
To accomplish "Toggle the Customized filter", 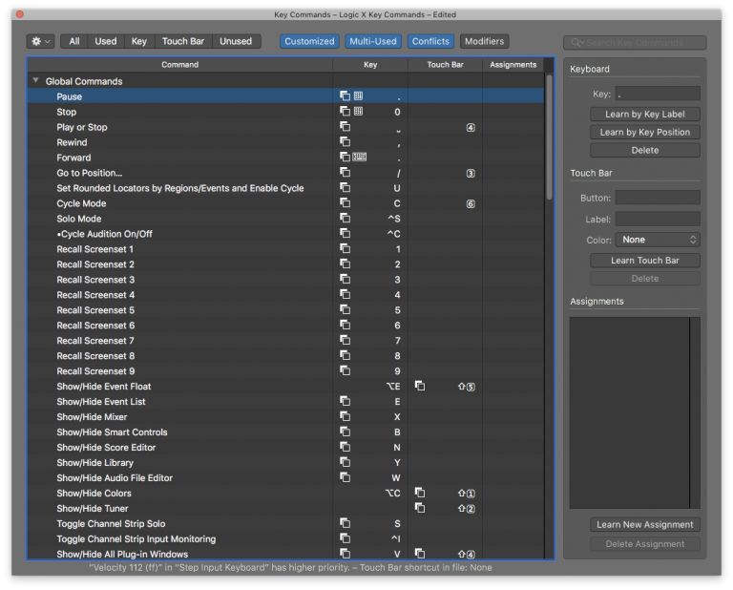I will pos(309,42).
